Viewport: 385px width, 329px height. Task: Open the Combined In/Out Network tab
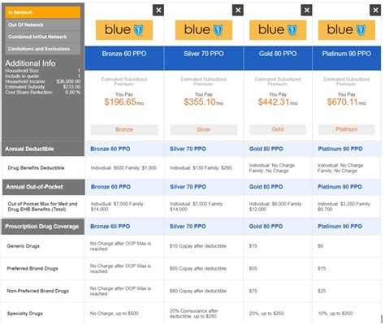click(43, 37)
